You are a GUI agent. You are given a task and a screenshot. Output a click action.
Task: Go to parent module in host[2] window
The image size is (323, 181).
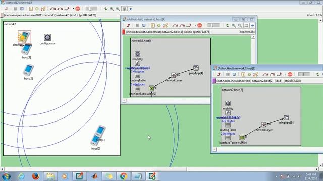click(219, 74)
